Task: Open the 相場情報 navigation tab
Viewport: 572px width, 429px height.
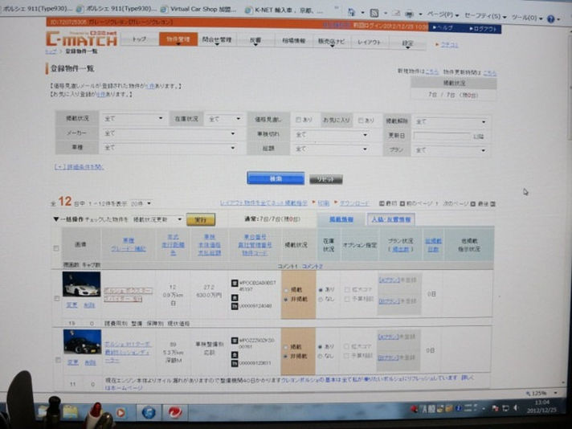Action: pyautogui.click(x=293, y=40)
